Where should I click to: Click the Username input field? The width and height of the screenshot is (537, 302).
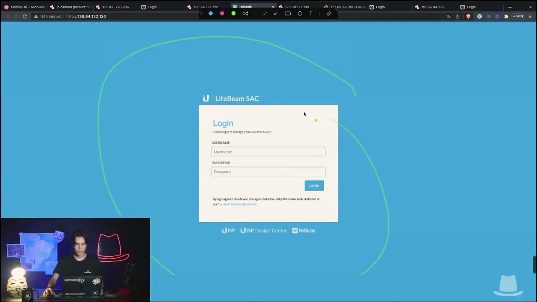(268, 151)
